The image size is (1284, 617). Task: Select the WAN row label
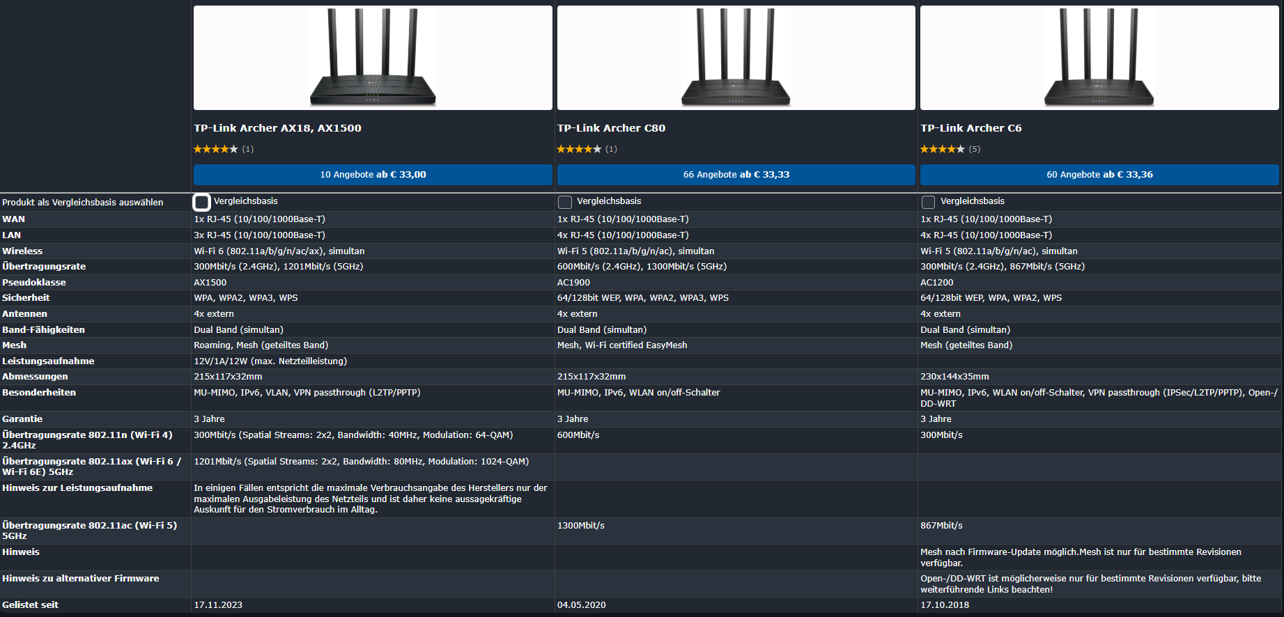pyautogui.click(x=13, y=219)
